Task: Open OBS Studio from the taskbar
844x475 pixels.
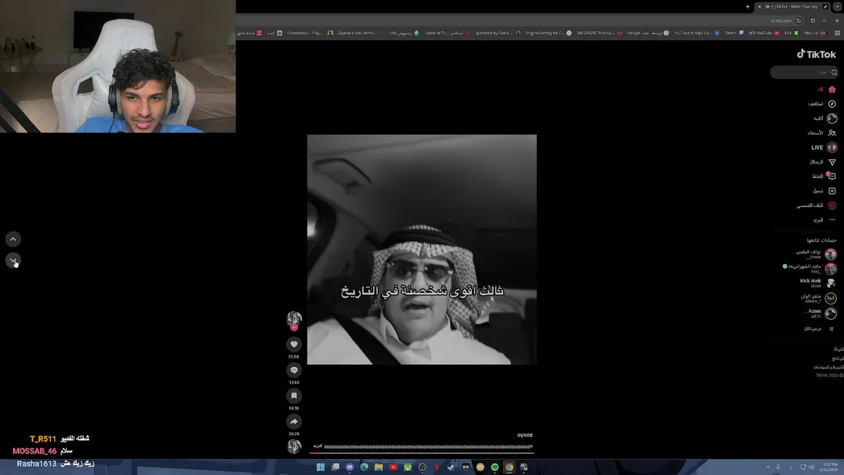Action: (x=422, y=467)
